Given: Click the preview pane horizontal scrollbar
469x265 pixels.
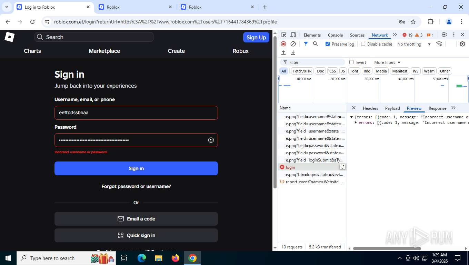Looking at the screenshot, I should pos(387,248).
